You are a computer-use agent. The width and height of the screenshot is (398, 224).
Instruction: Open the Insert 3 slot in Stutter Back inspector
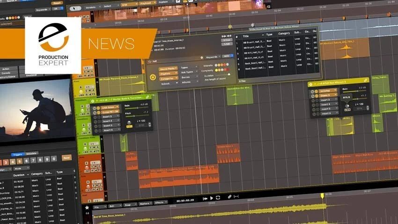pos(111,117)
